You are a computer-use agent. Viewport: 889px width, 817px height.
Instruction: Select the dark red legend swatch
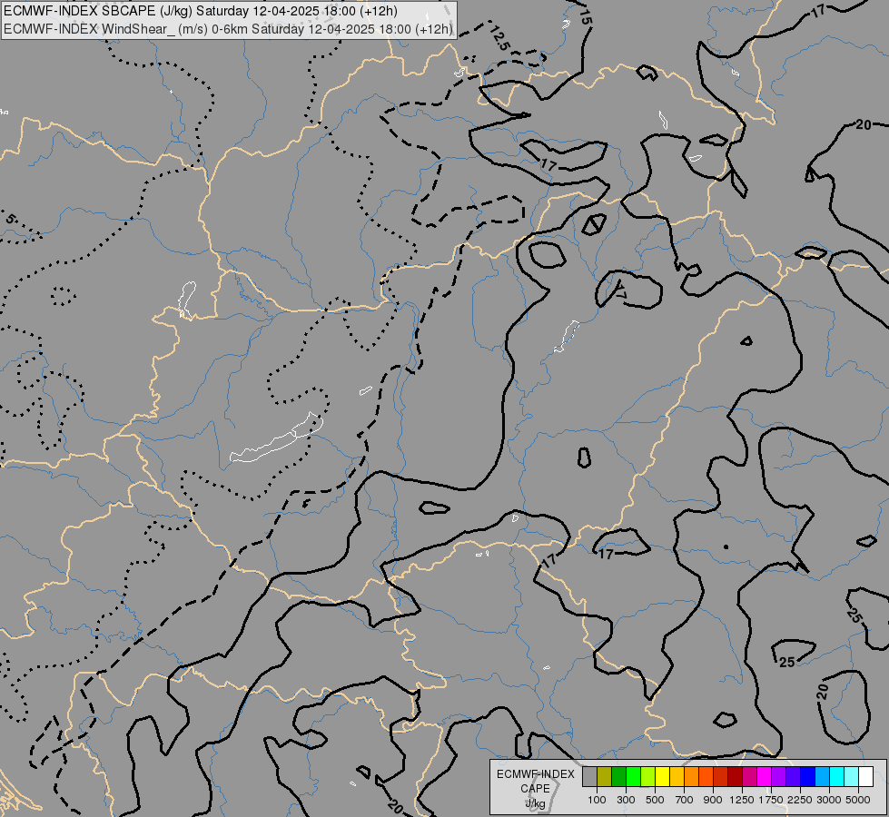tap(735, 776)
